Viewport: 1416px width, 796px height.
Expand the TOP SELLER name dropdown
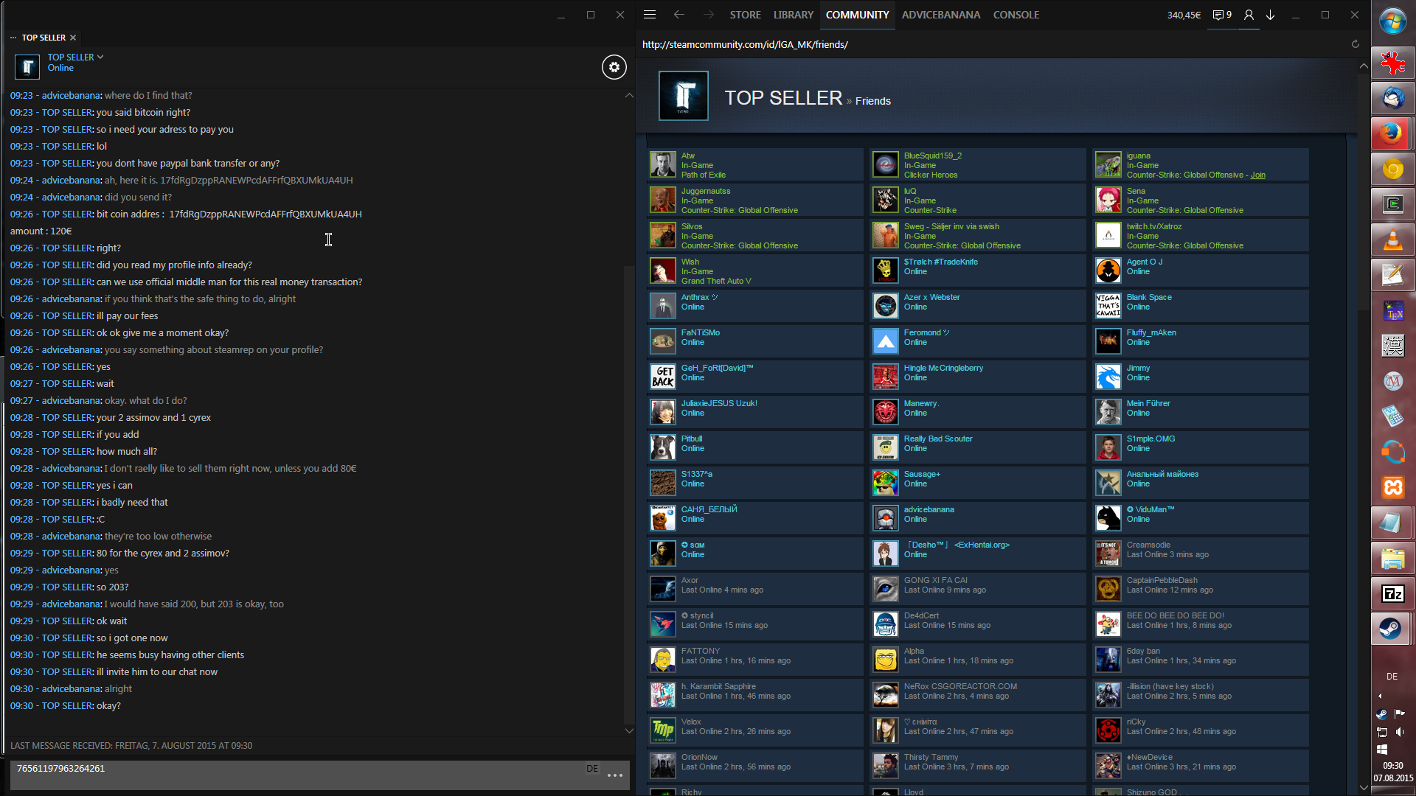tap(100, 57)
